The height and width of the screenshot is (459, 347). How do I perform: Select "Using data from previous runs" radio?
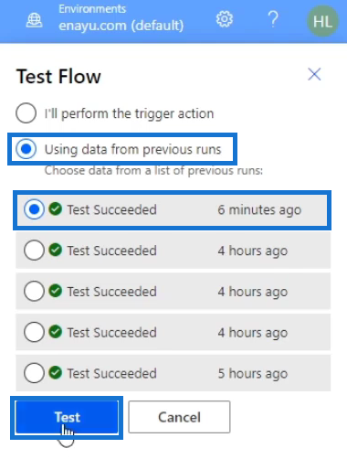(26, 149)
